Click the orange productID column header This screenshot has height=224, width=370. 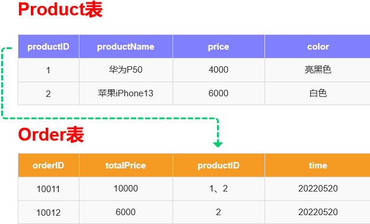tap(219, 165)
